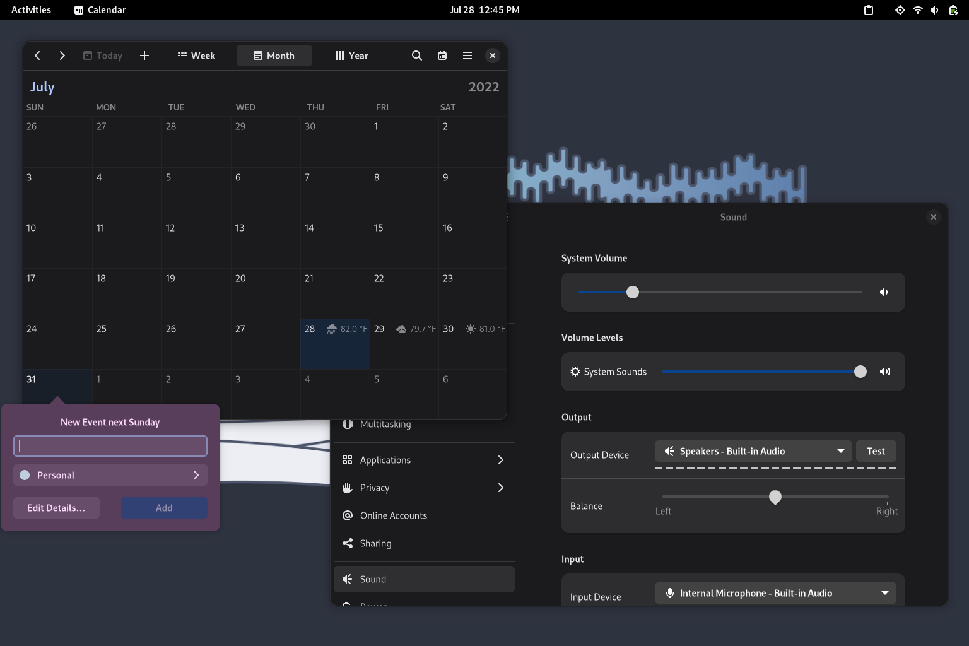Click the rain weather icon on July 28

tap(331, 329)
